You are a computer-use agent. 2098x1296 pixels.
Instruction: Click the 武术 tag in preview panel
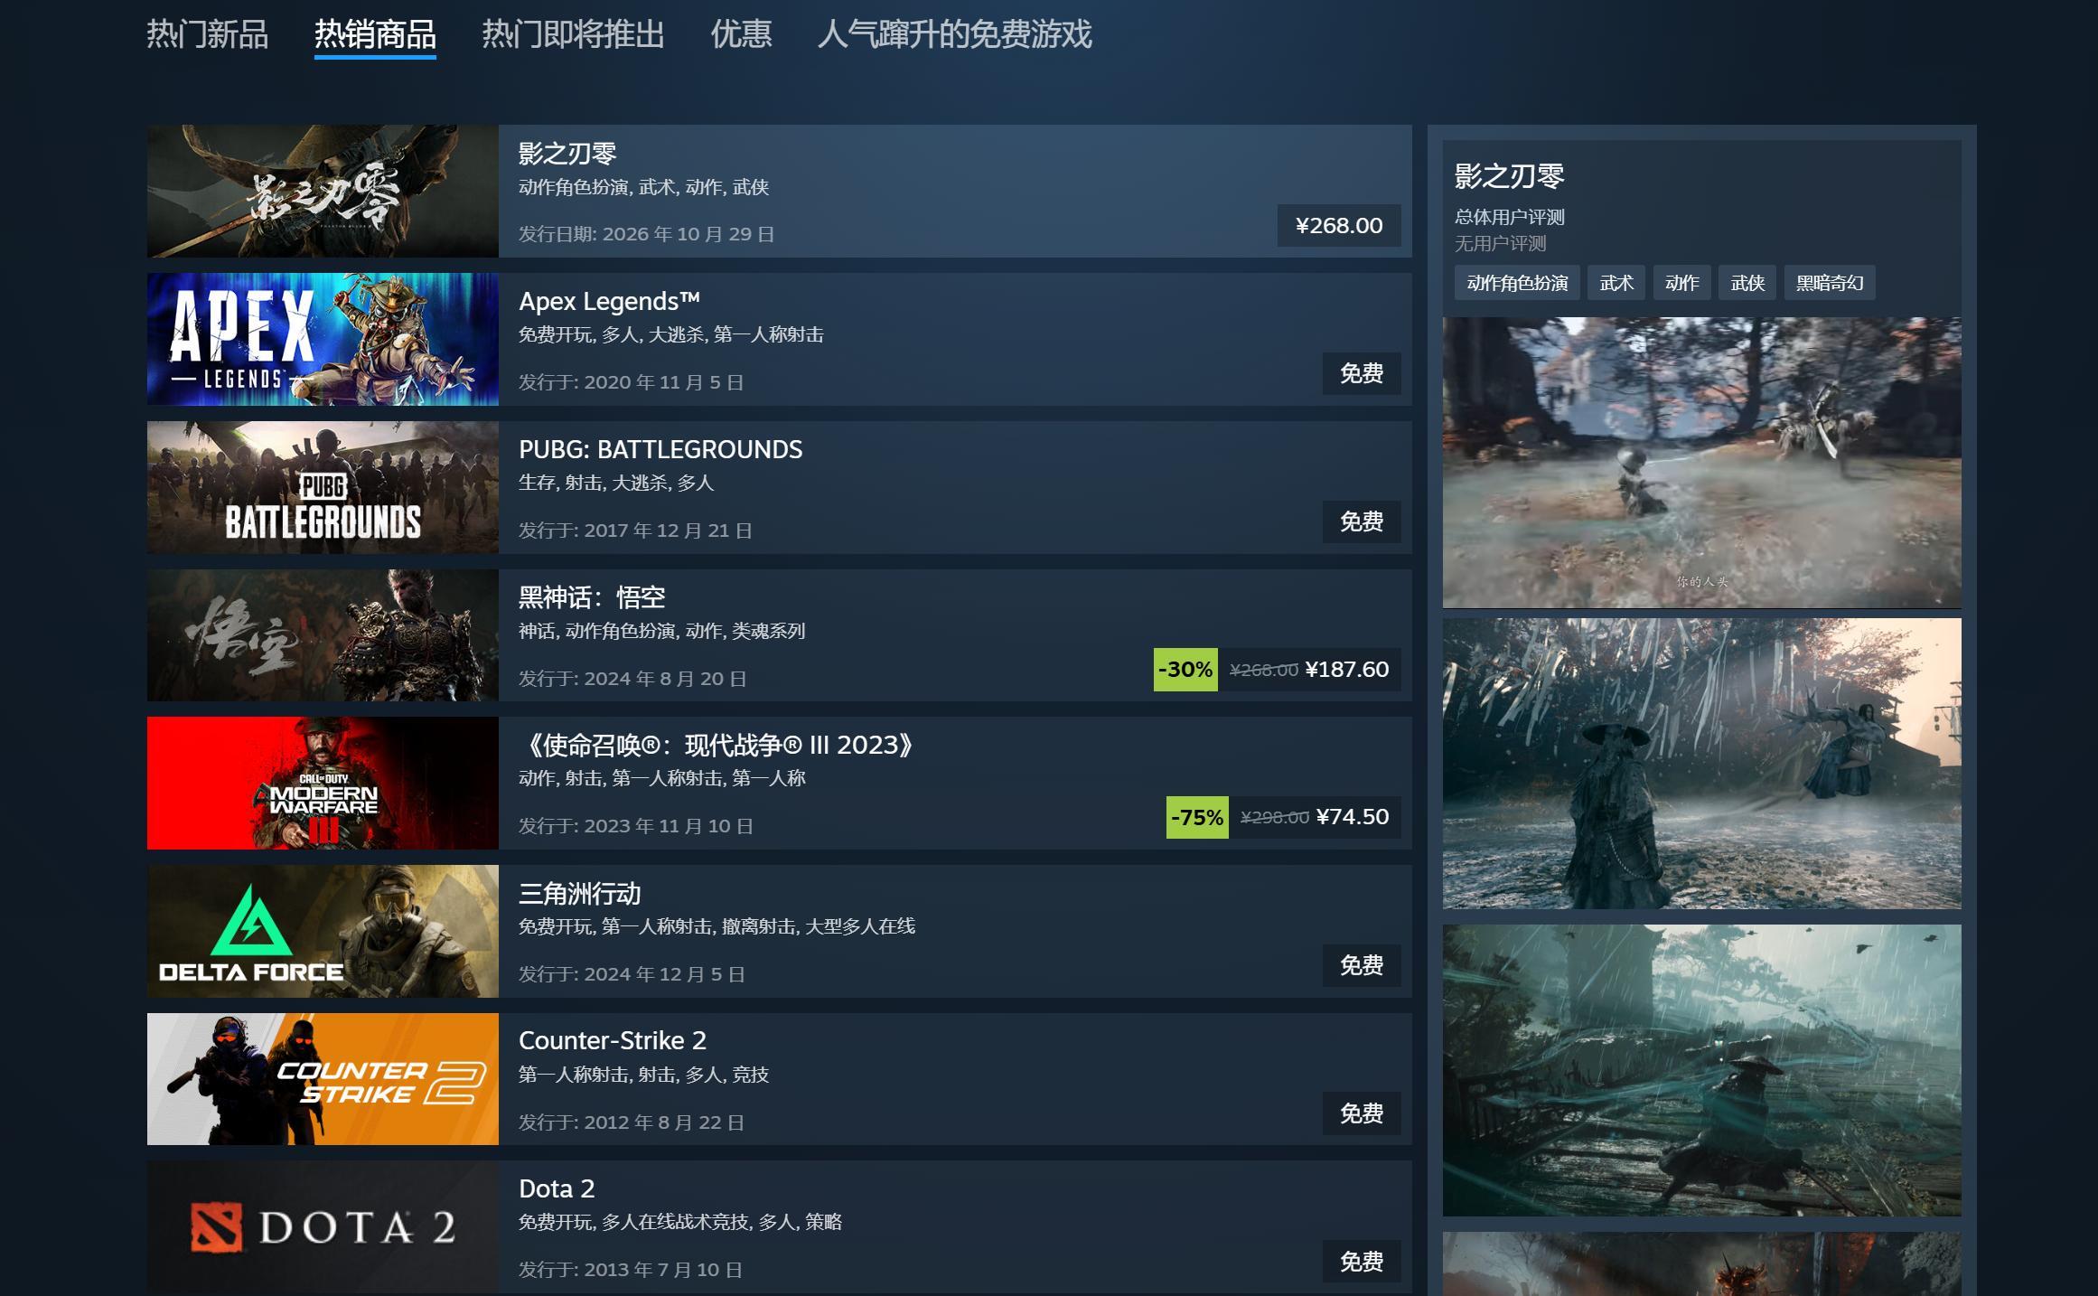coord(1616,283)
